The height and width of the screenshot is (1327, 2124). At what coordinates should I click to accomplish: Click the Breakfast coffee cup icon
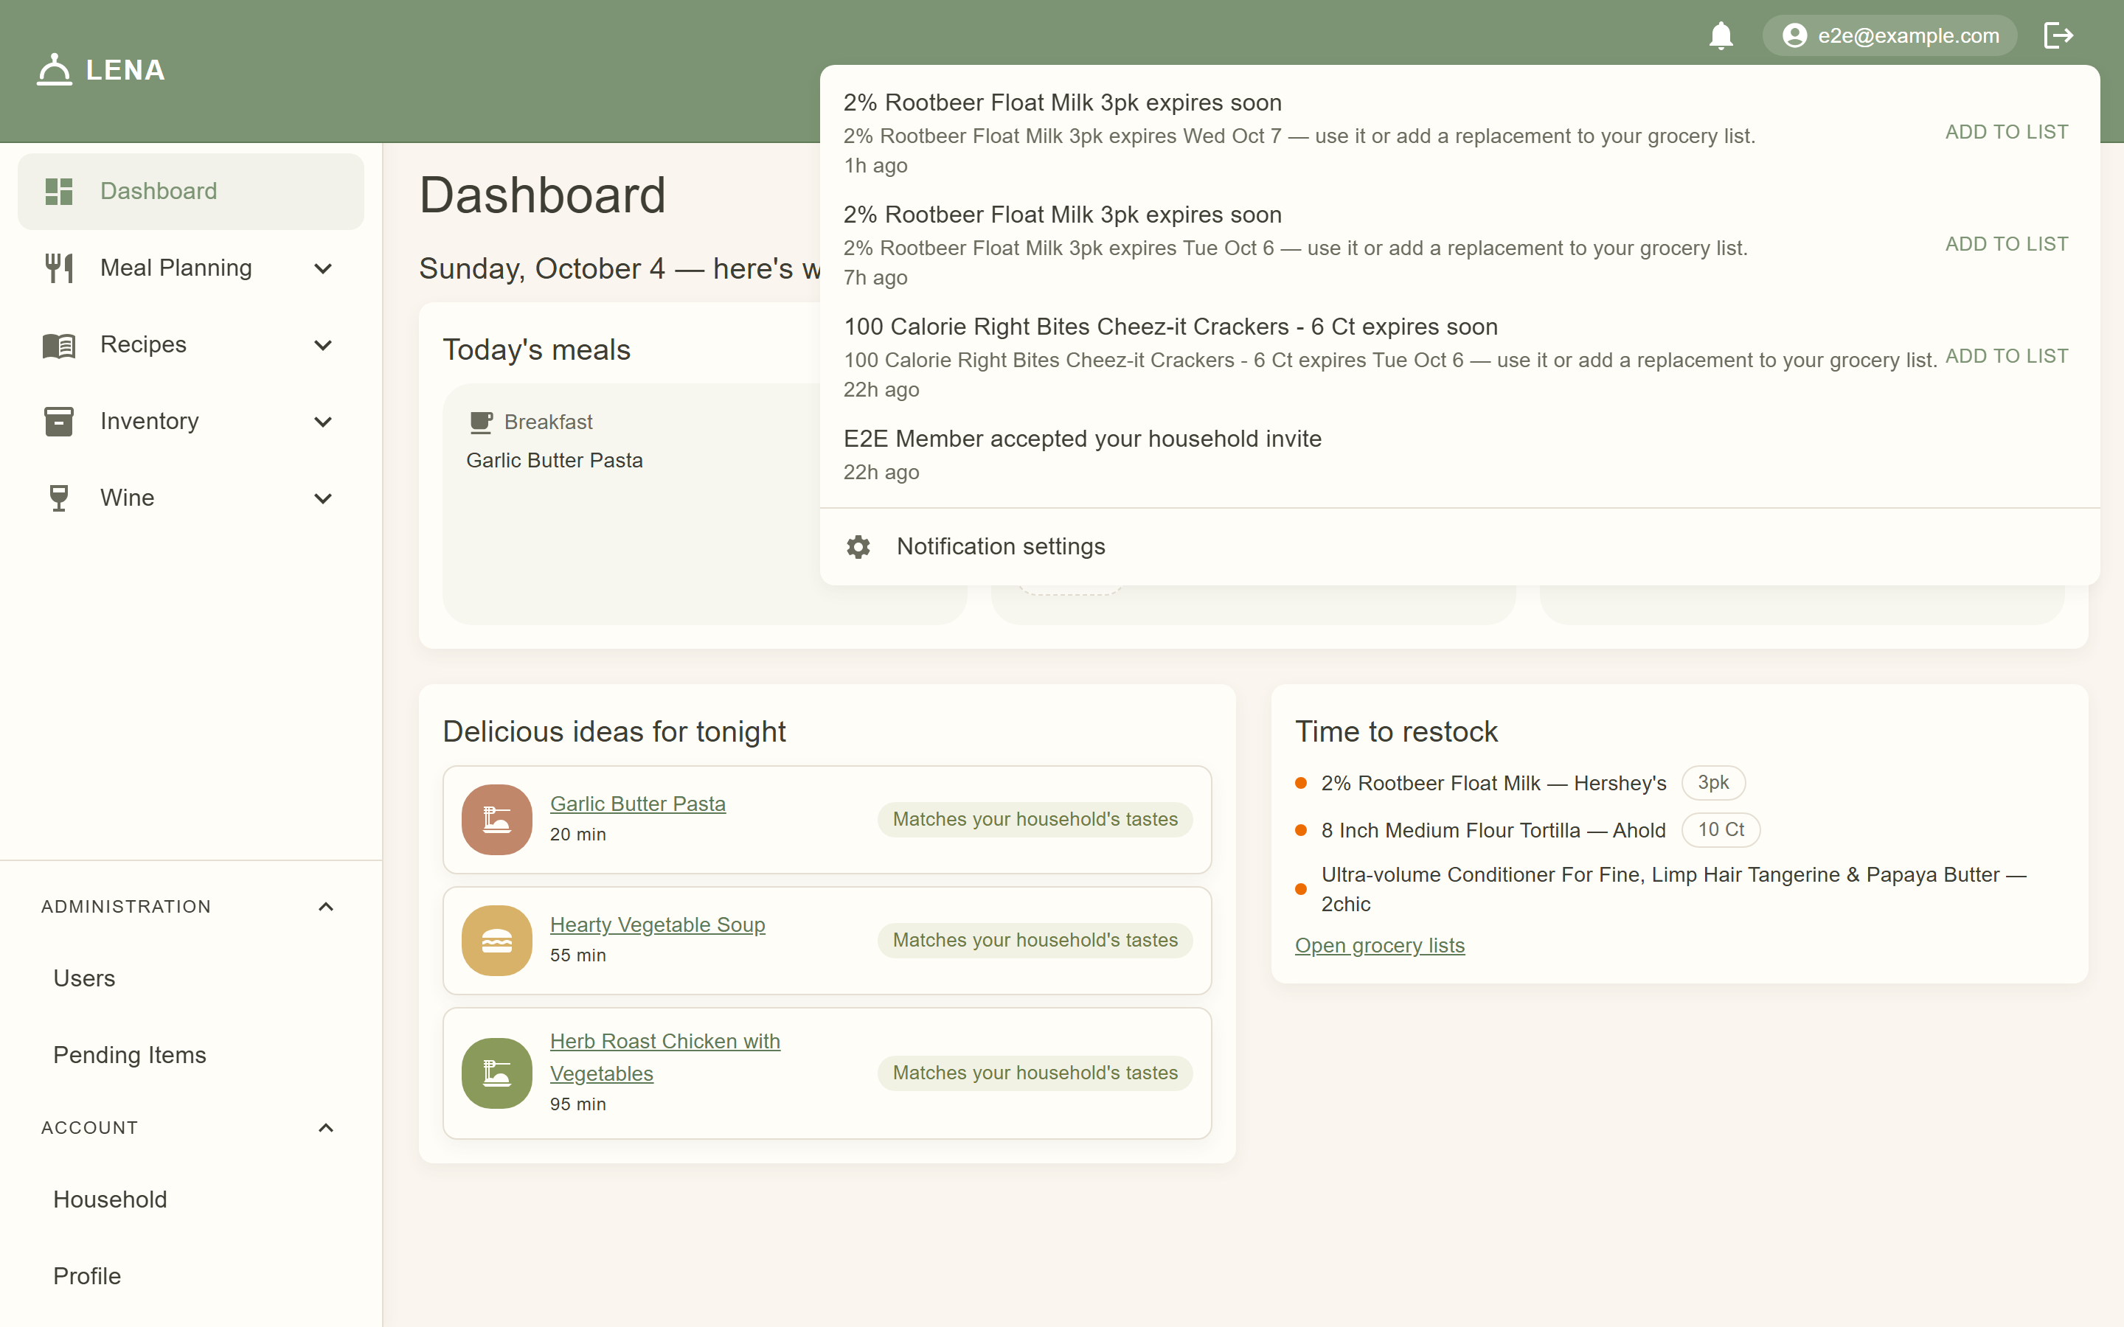[481, 422]
